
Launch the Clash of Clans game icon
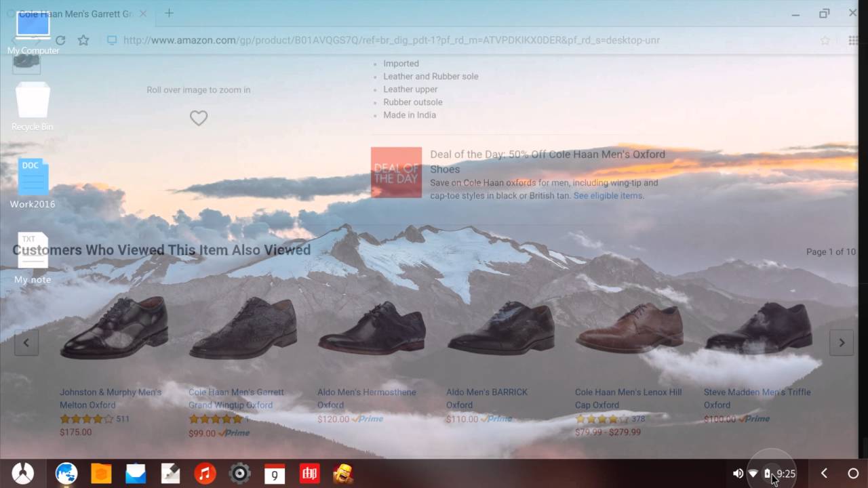point(344,473)
